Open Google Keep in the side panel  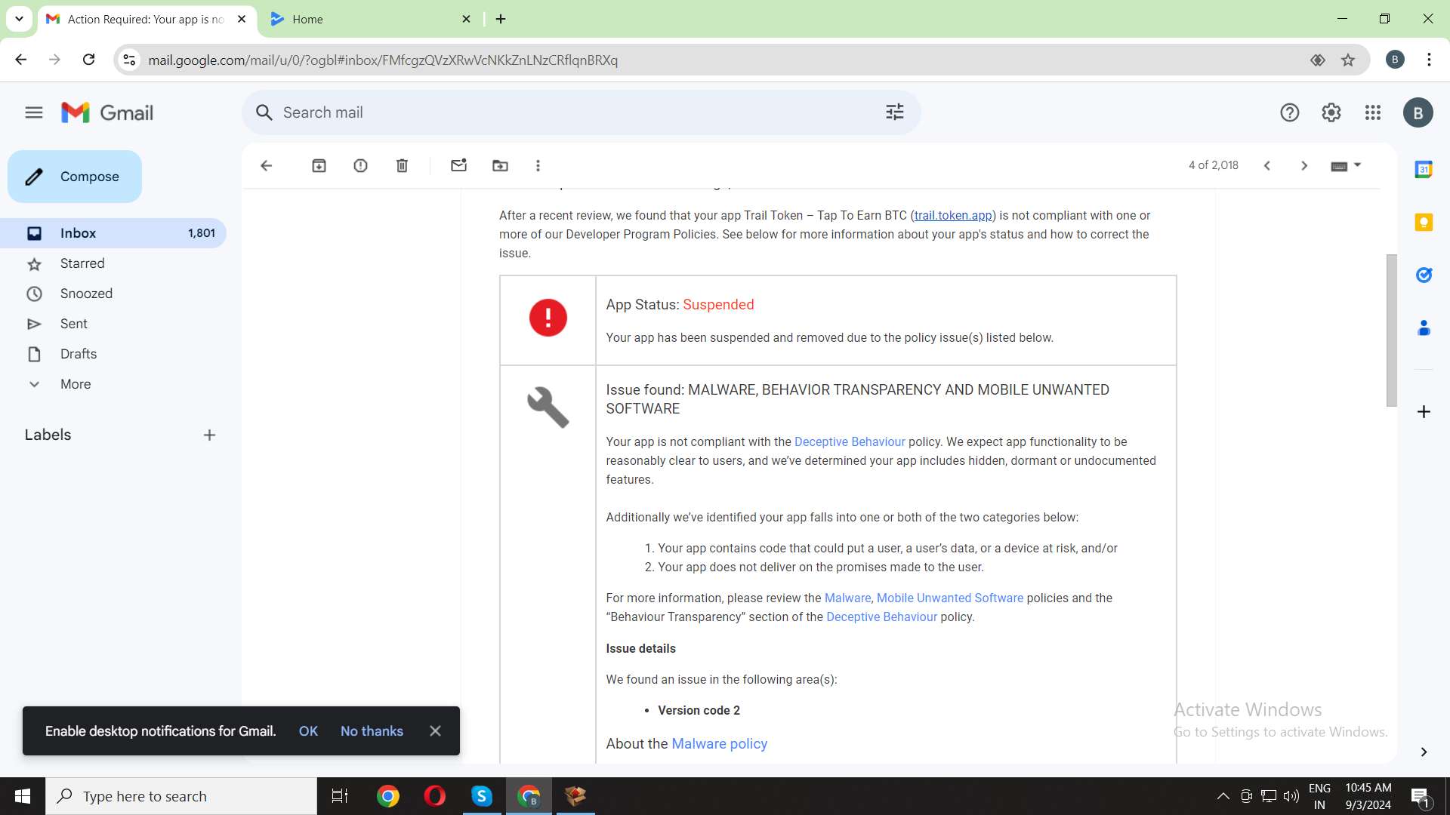[1424, 223]
